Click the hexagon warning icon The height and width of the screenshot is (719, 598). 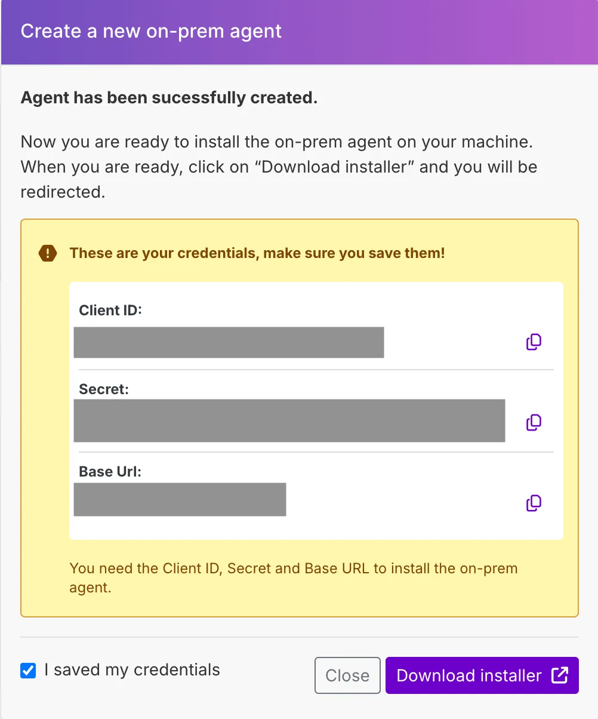(47, 253)
